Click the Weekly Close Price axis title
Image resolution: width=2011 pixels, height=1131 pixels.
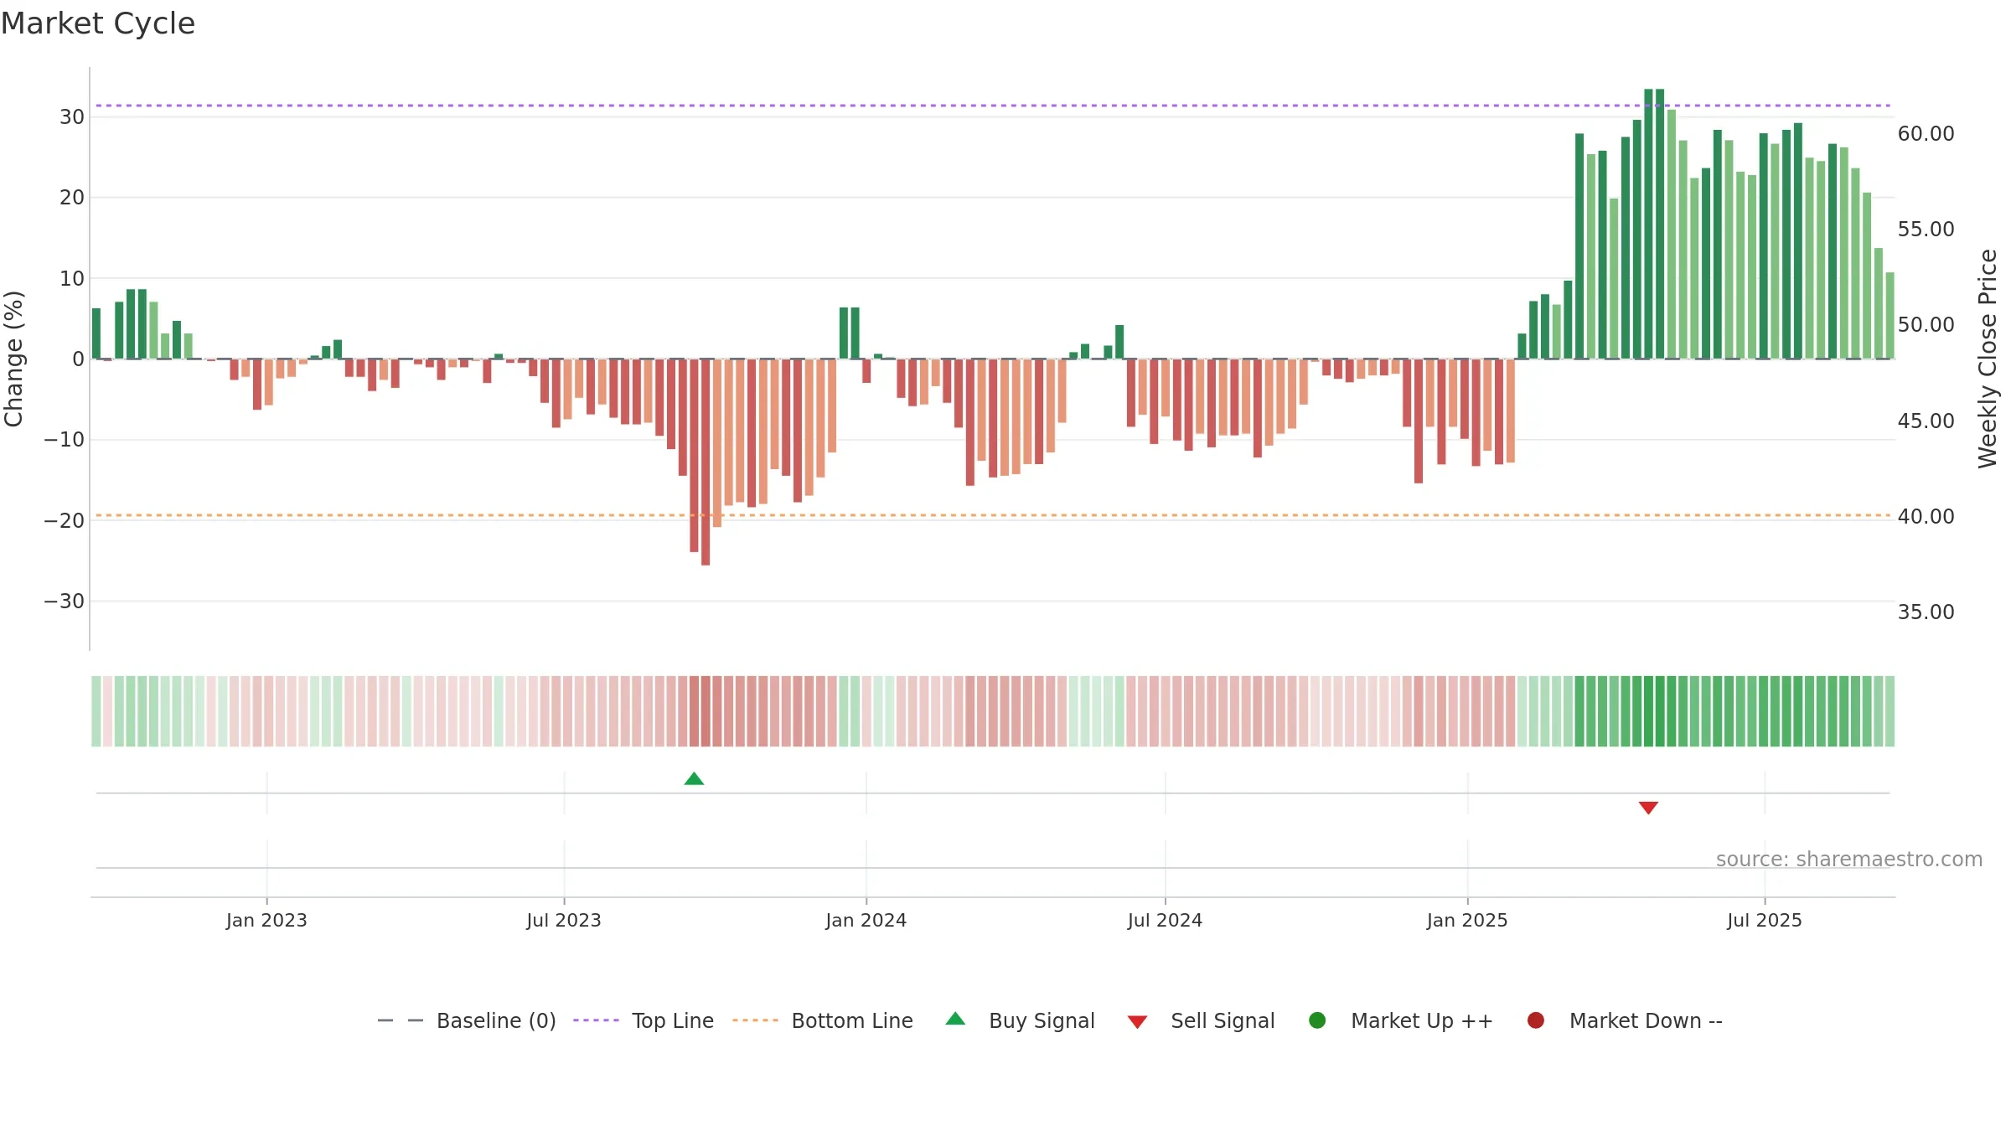[1988, 359]
